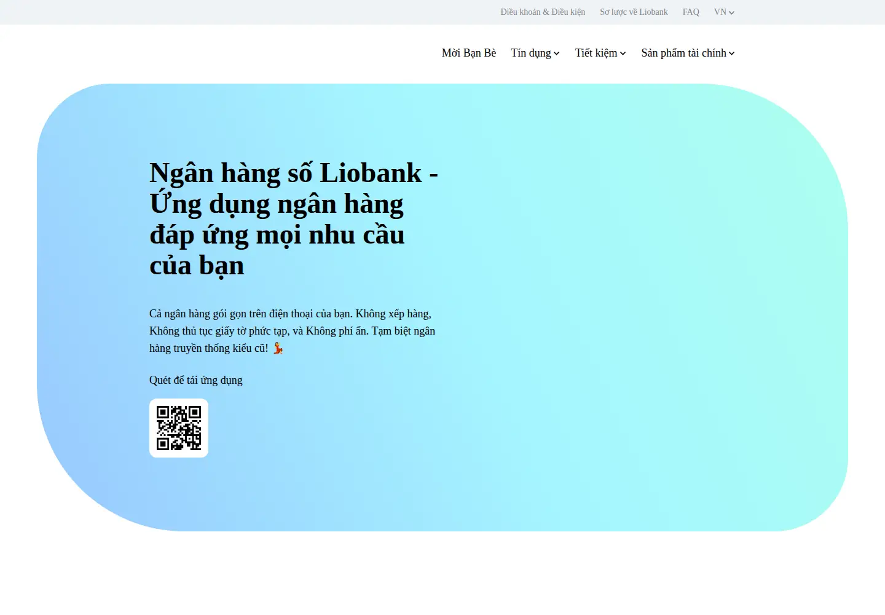Expand the Tiết kiệm menu
Screen dimensions: 885x615
600,53
